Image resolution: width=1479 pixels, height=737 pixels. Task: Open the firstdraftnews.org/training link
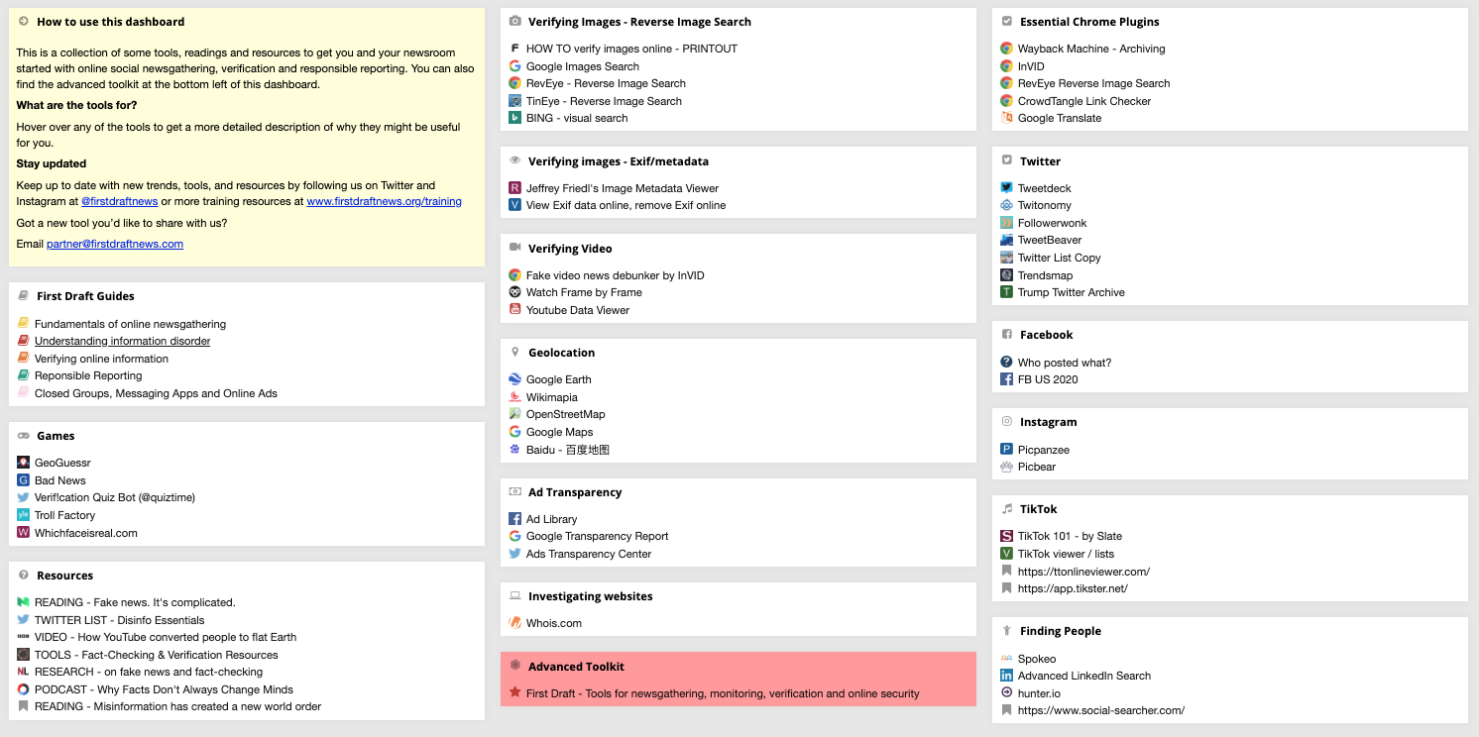[384, 201]
